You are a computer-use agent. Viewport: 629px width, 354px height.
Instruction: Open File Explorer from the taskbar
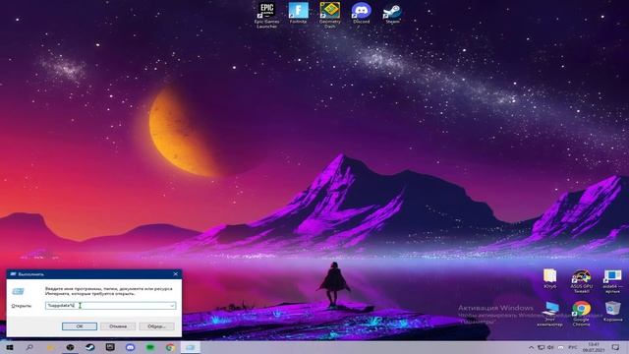point(50,347)
